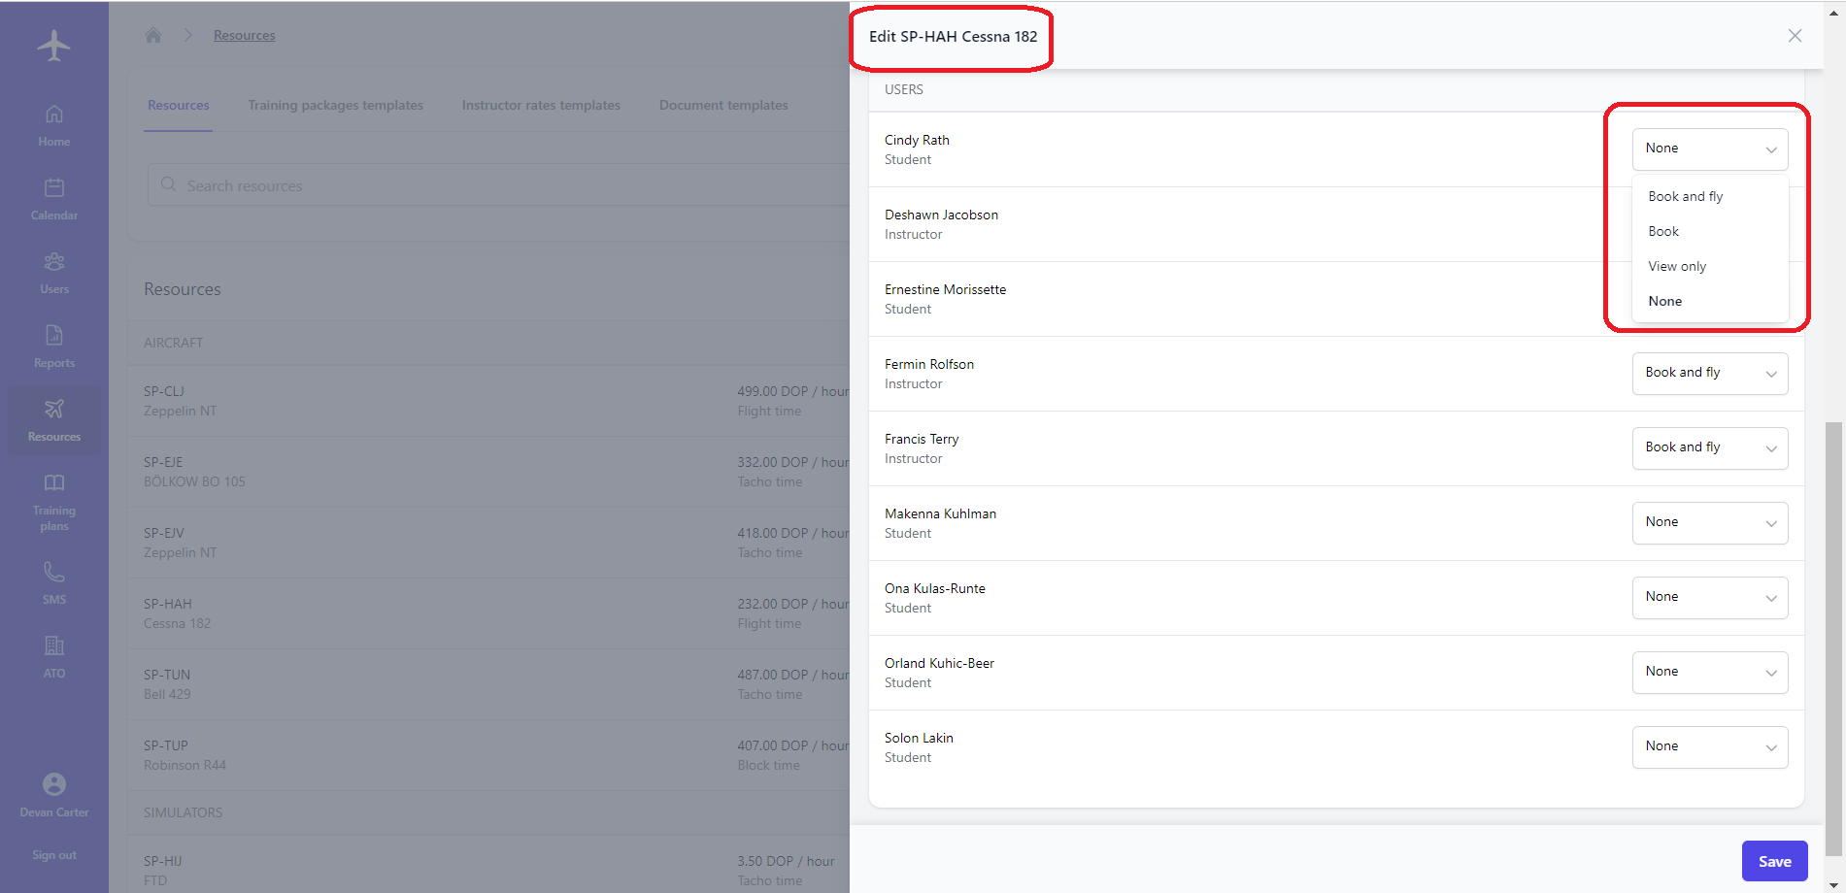Click the Resources breadcrumb link
This screenshot has width=1846, height=893.
(x=244, y=35)
